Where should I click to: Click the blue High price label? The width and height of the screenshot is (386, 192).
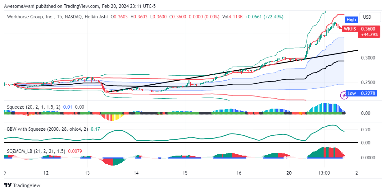351,20
